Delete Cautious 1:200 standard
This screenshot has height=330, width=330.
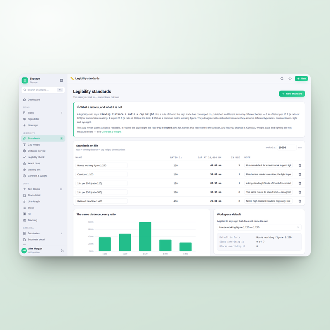pos(300,174)
